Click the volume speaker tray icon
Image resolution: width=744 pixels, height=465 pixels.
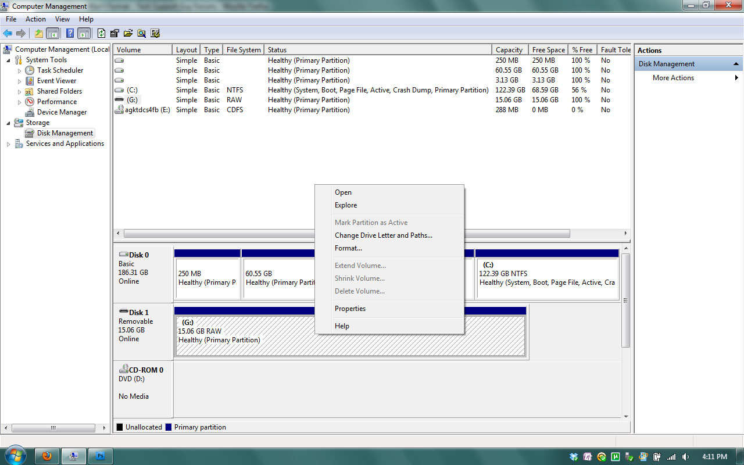(x=685, y=457)
